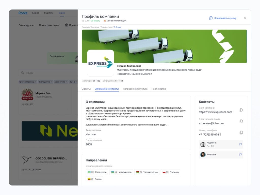Open chat with Андрей Ш.

coord(240,144)
